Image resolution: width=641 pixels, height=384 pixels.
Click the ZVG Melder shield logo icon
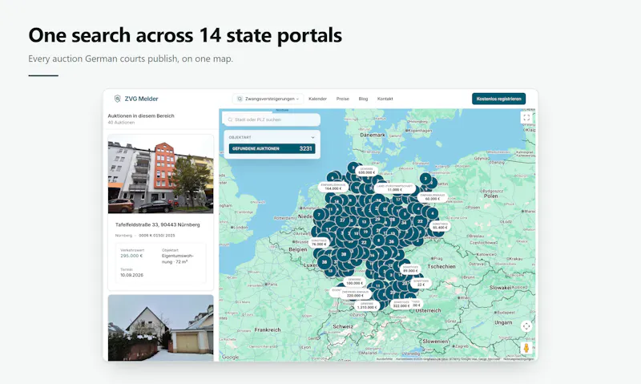coord(117,99)
